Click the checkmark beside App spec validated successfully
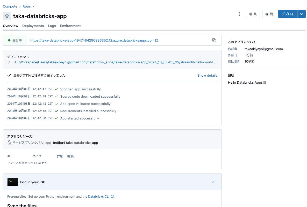The height and width of the screenshot is (207, 307). 56,104
